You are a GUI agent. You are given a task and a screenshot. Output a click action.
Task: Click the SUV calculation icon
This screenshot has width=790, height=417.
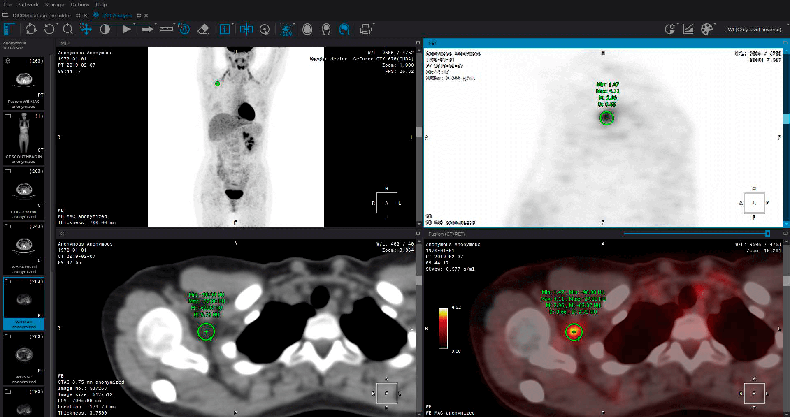(x=286, y=29)
